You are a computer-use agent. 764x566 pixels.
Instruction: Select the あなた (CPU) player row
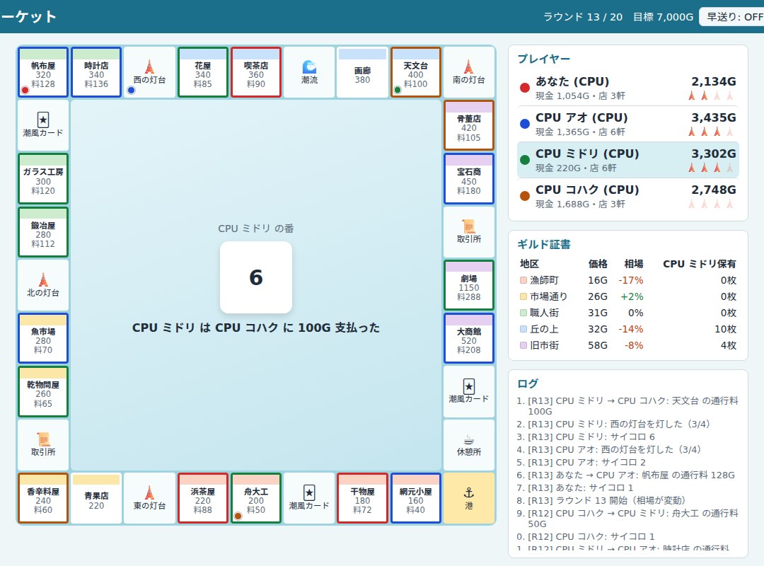coord(628,88)
